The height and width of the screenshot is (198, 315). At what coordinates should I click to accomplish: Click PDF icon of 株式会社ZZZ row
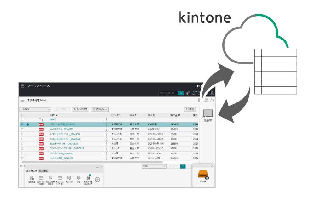[x=41, y=158]
